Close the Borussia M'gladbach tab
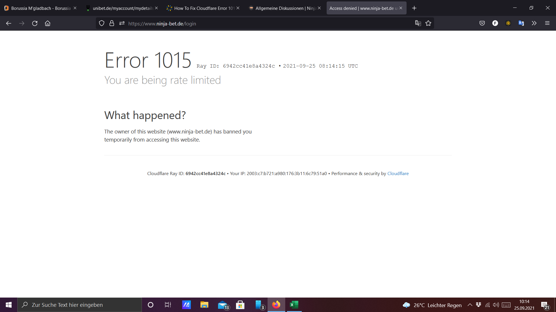The image size is (556, 312). pos(75,8)
